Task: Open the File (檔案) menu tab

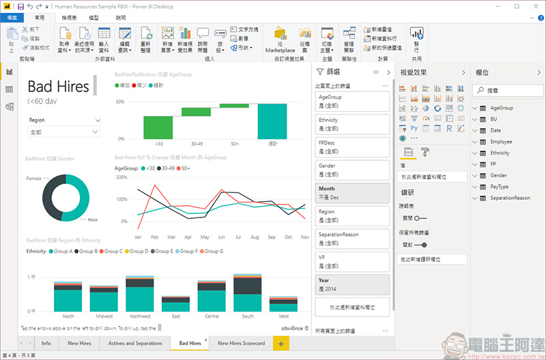Action: tap(12, 18)
